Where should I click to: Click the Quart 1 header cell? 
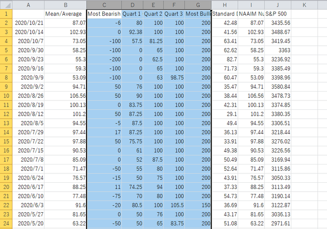[x=132, y=14]
